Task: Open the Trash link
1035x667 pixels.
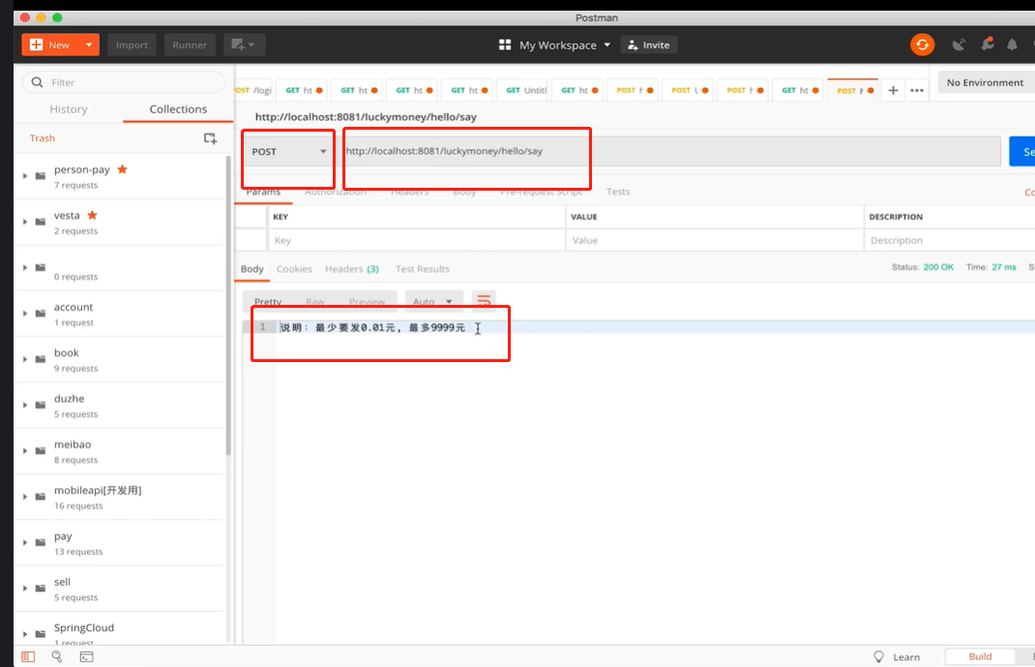Action: pos(43,138)
